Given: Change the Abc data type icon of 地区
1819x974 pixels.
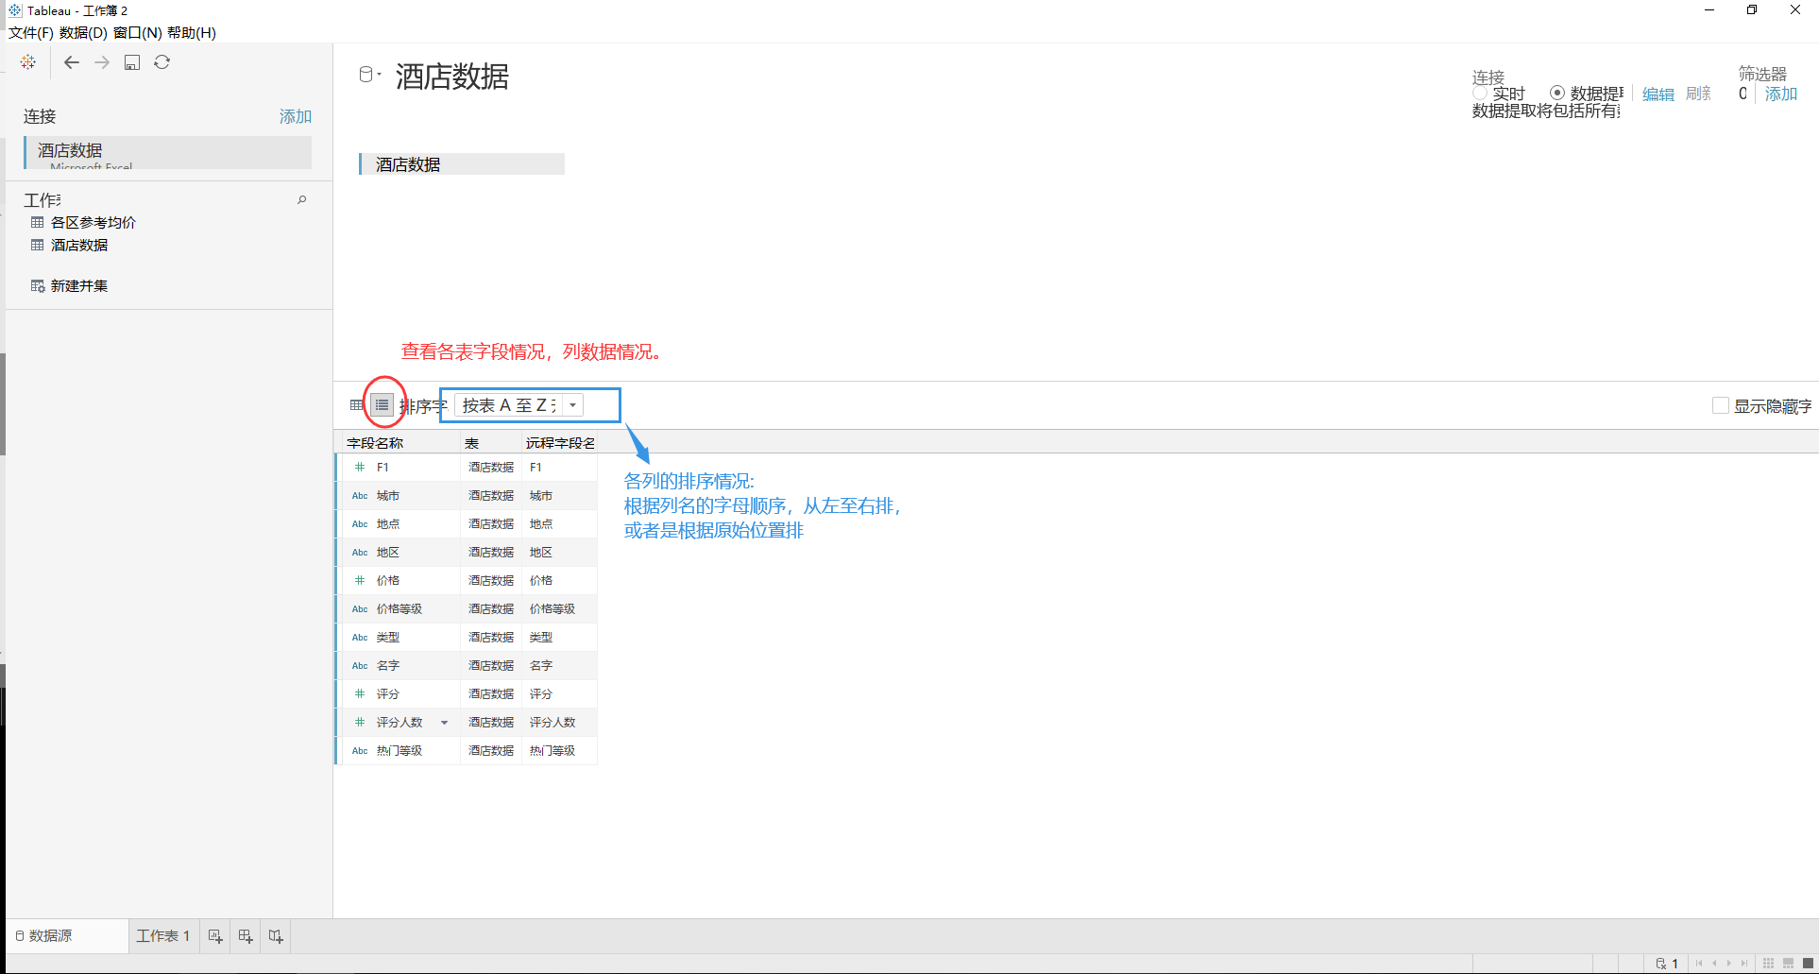Looking at the screenshot, I should point(360,552).
